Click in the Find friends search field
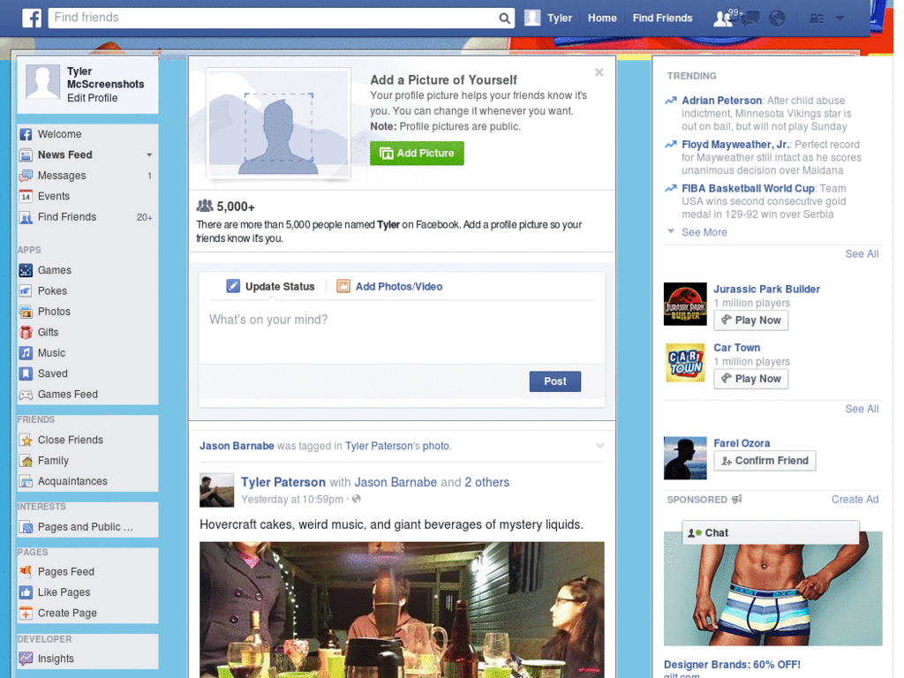Image resolution: width=904 pixels, height=678 pixels. point(274,18)
